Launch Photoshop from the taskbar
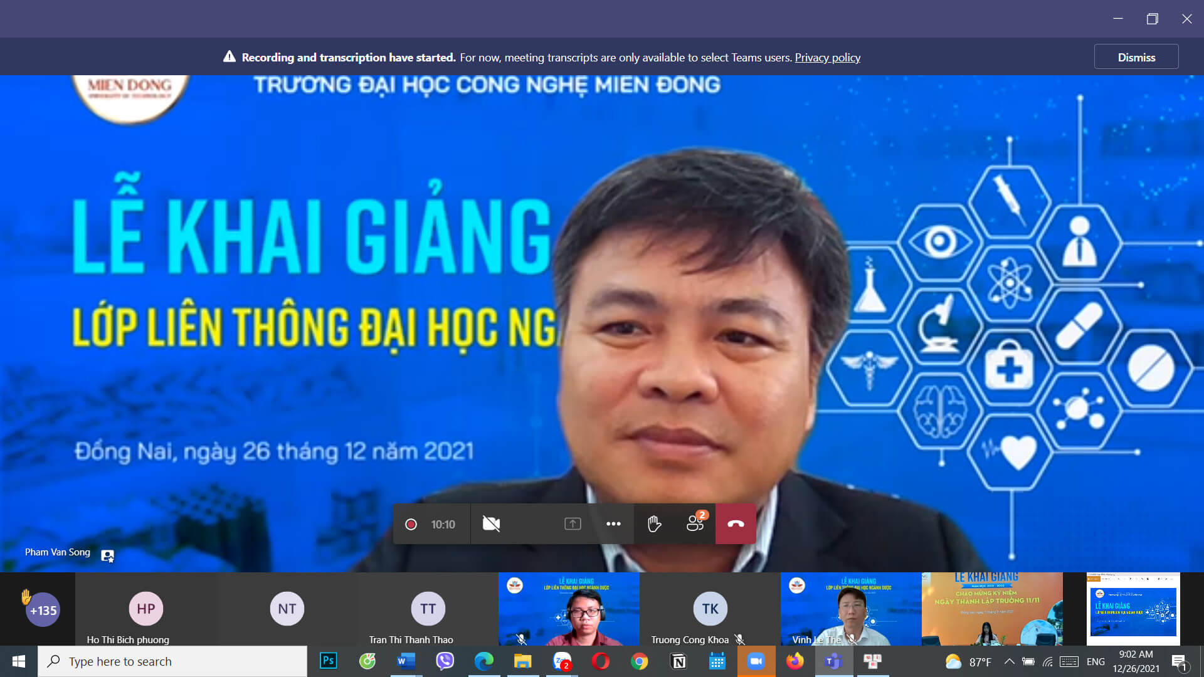 point(328,661)
